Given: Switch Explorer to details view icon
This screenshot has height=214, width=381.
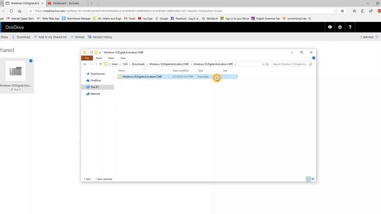Looking at the screenshot, I should (x=308, y=179).
